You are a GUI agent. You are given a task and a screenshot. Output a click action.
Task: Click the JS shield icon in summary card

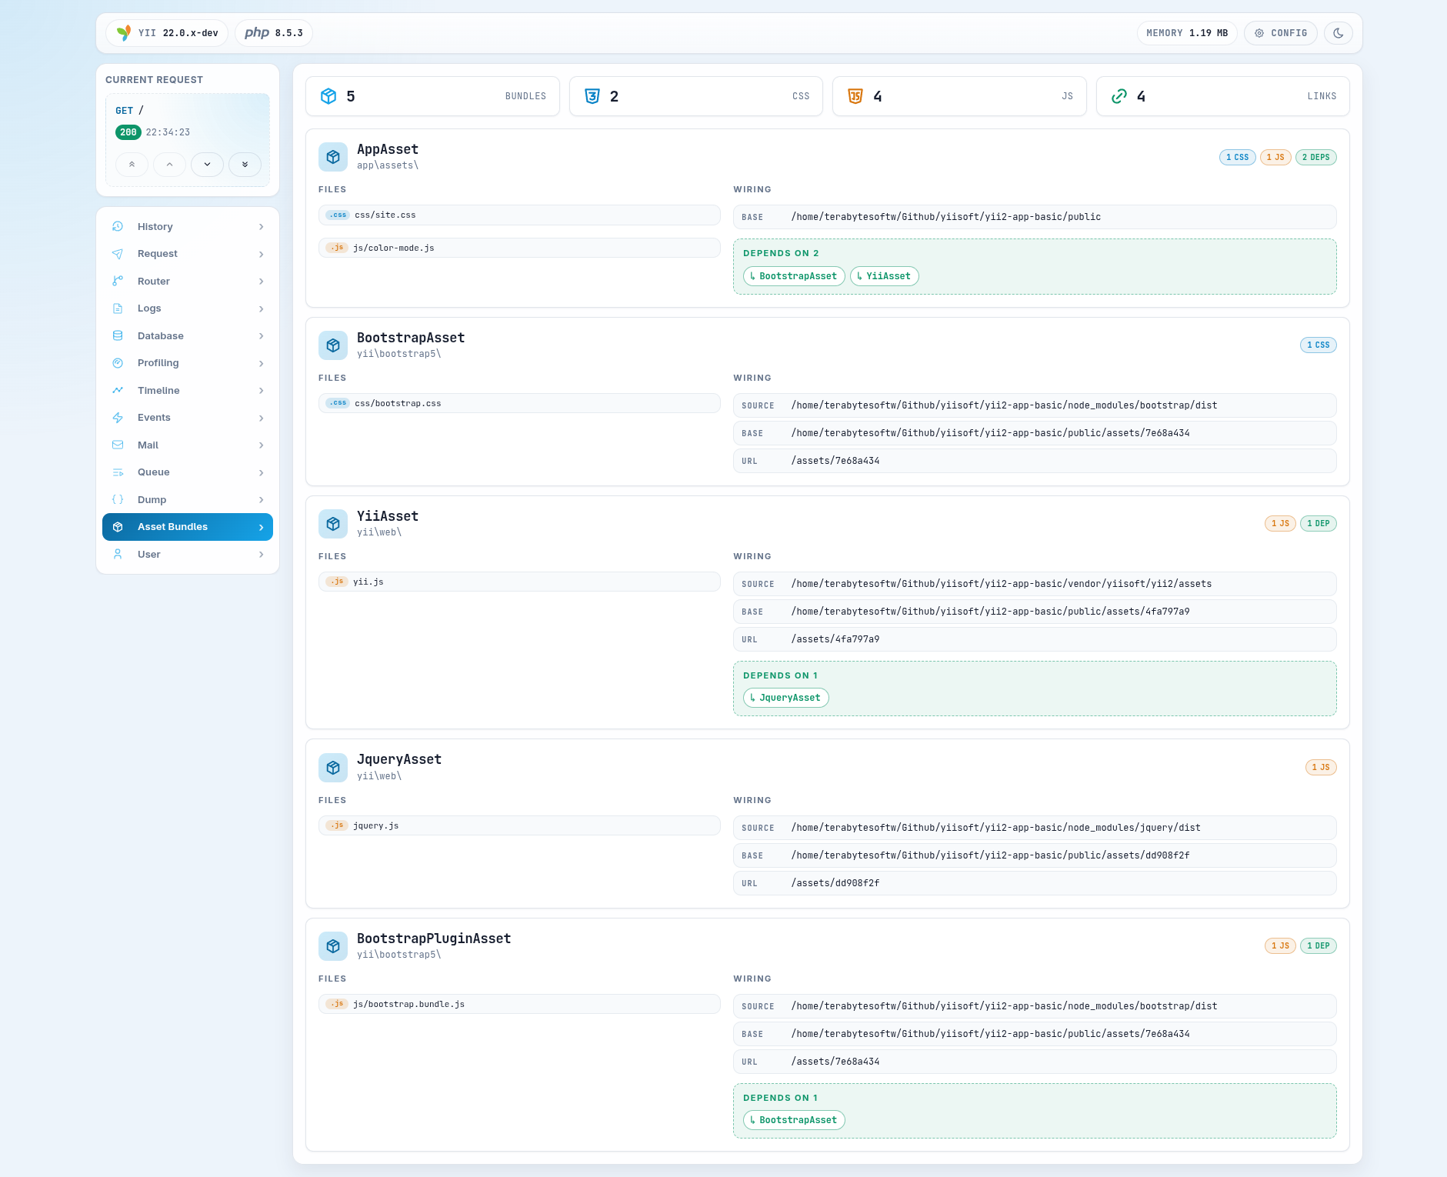click(x=855, y=96)
